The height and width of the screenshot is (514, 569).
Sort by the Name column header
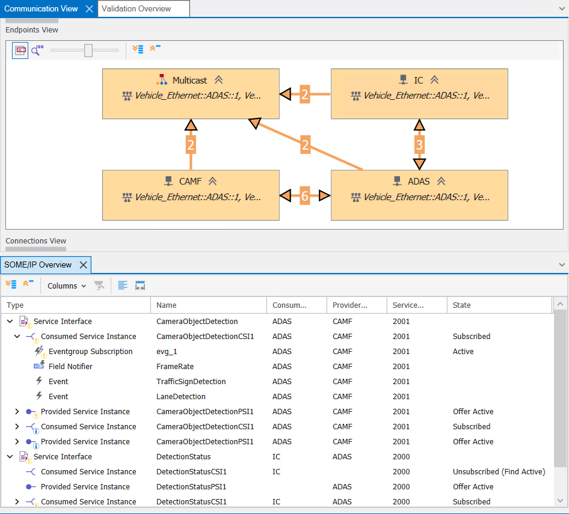click(209, 305)
